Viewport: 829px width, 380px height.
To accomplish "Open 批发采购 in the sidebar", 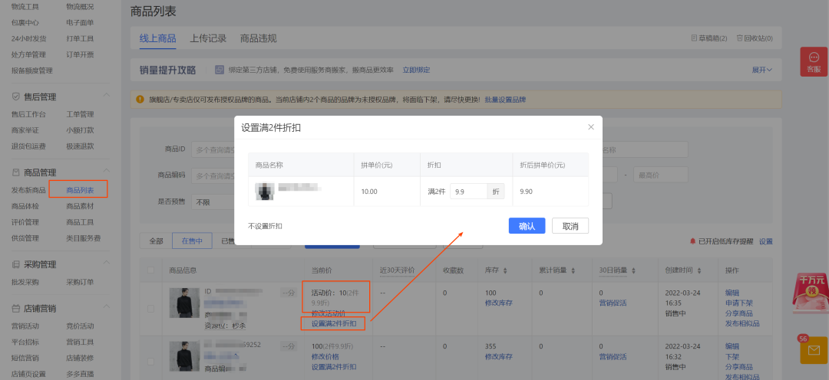I will (x=25, y=283).
